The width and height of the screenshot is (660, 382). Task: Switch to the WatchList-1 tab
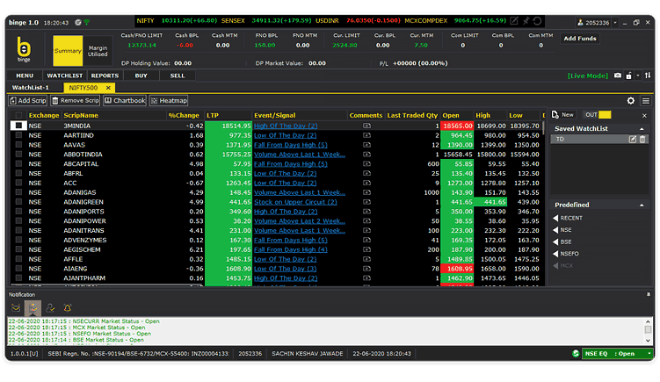tap(30, 88)
